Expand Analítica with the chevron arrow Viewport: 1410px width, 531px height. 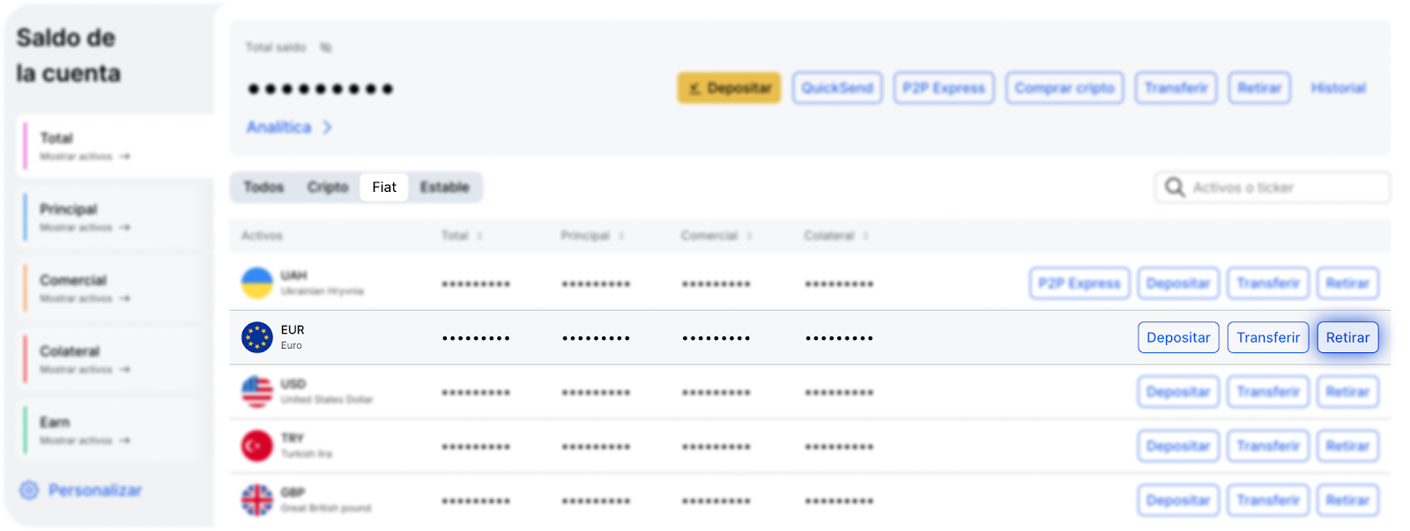[x=327, y=128]
